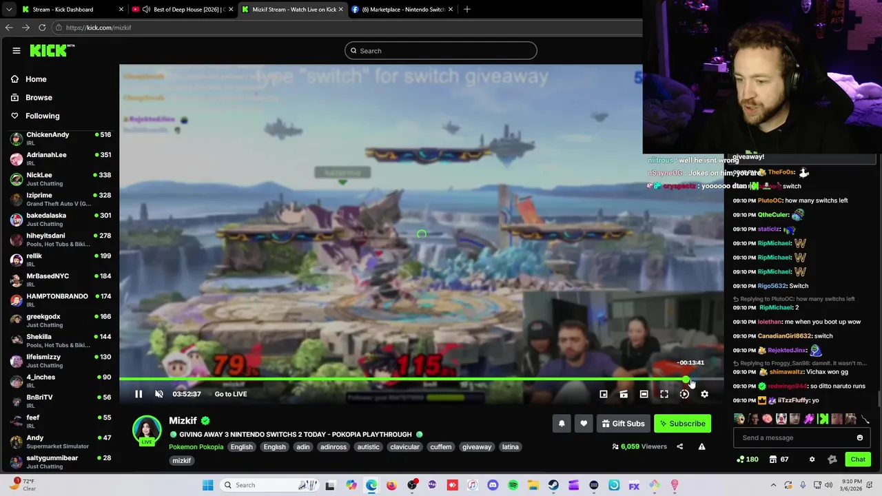The height and width of the screenshot is (496, 882).
Task: Open emoji picker in chat box
Action: [860, 437]
